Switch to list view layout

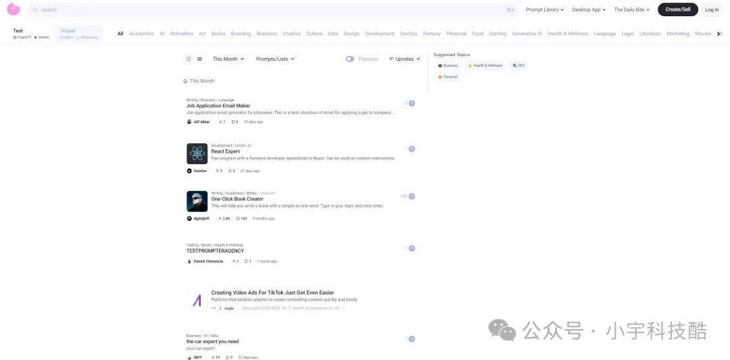click(199, 59)
